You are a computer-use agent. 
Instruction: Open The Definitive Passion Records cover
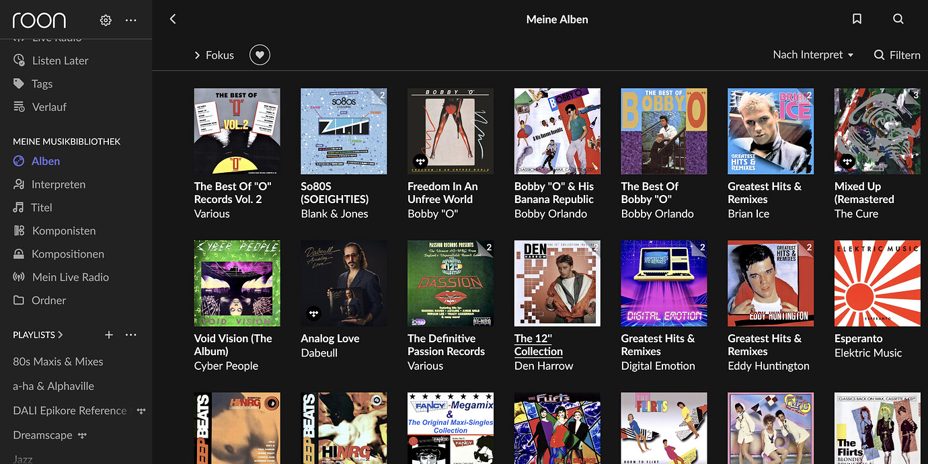451,284
